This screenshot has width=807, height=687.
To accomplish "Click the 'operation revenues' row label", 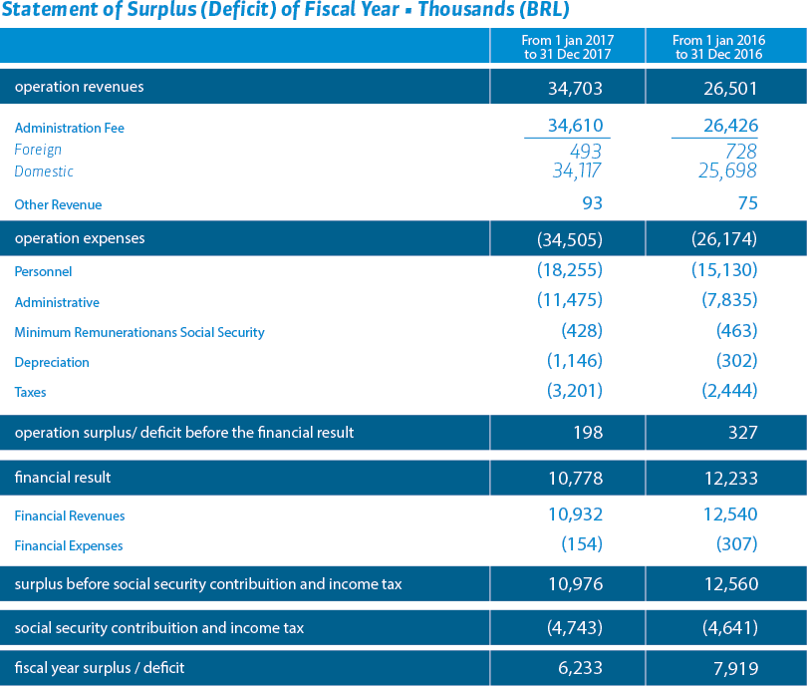I will (80, 87).
